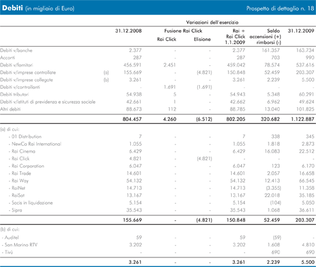Click the Sipra row label
This screenshot has height=267, width=316.
coord(17,210)
